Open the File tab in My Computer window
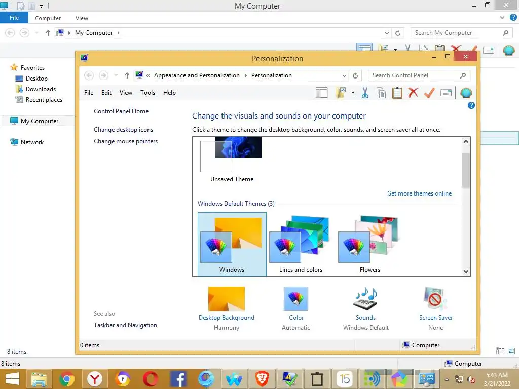The width and height of the screenshot is (519, 389). coord(14,18)
